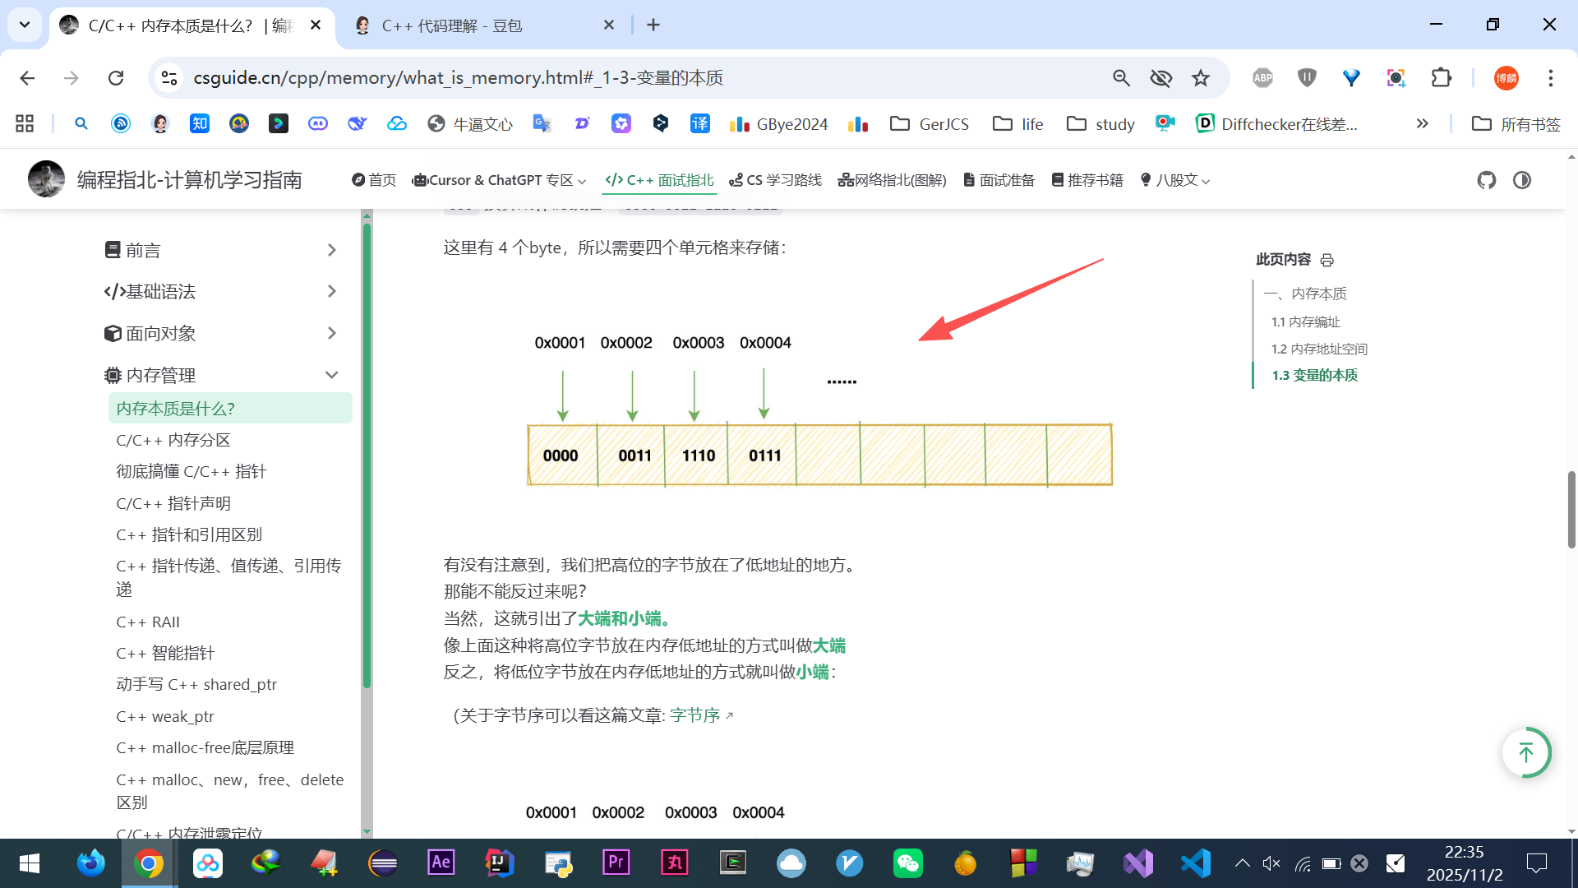The image size is (1578, 888).
Task: Click the print page icon
Action: pyautogui.click(x=1327, y=260)
